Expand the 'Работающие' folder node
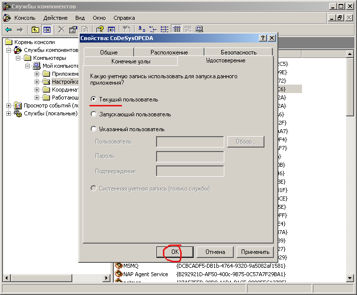The height and width of the screenshot is (295, 357). 37,98
